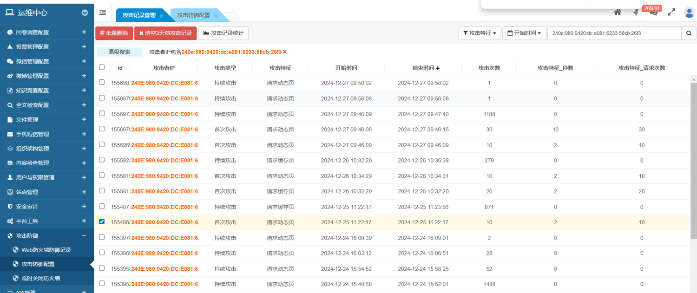Screen dimensions: 697x293
Task: Remove the attacker IP filter via red X
Action: (285, 52)
